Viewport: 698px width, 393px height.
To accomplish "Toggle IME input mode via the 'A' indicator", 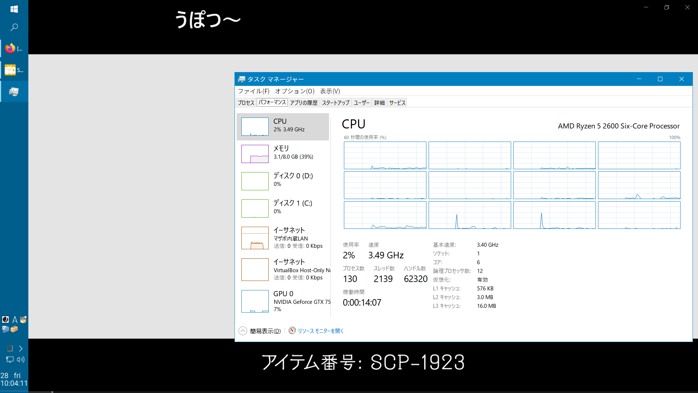I will 15,319.
